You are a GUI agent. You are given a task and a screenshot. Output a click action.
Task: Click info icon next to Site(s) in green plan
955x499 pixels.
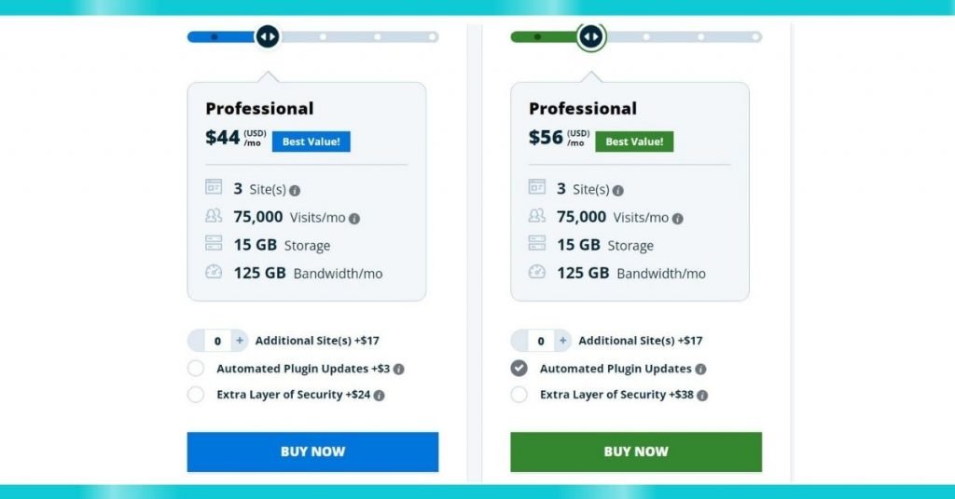tap(618, 191)
